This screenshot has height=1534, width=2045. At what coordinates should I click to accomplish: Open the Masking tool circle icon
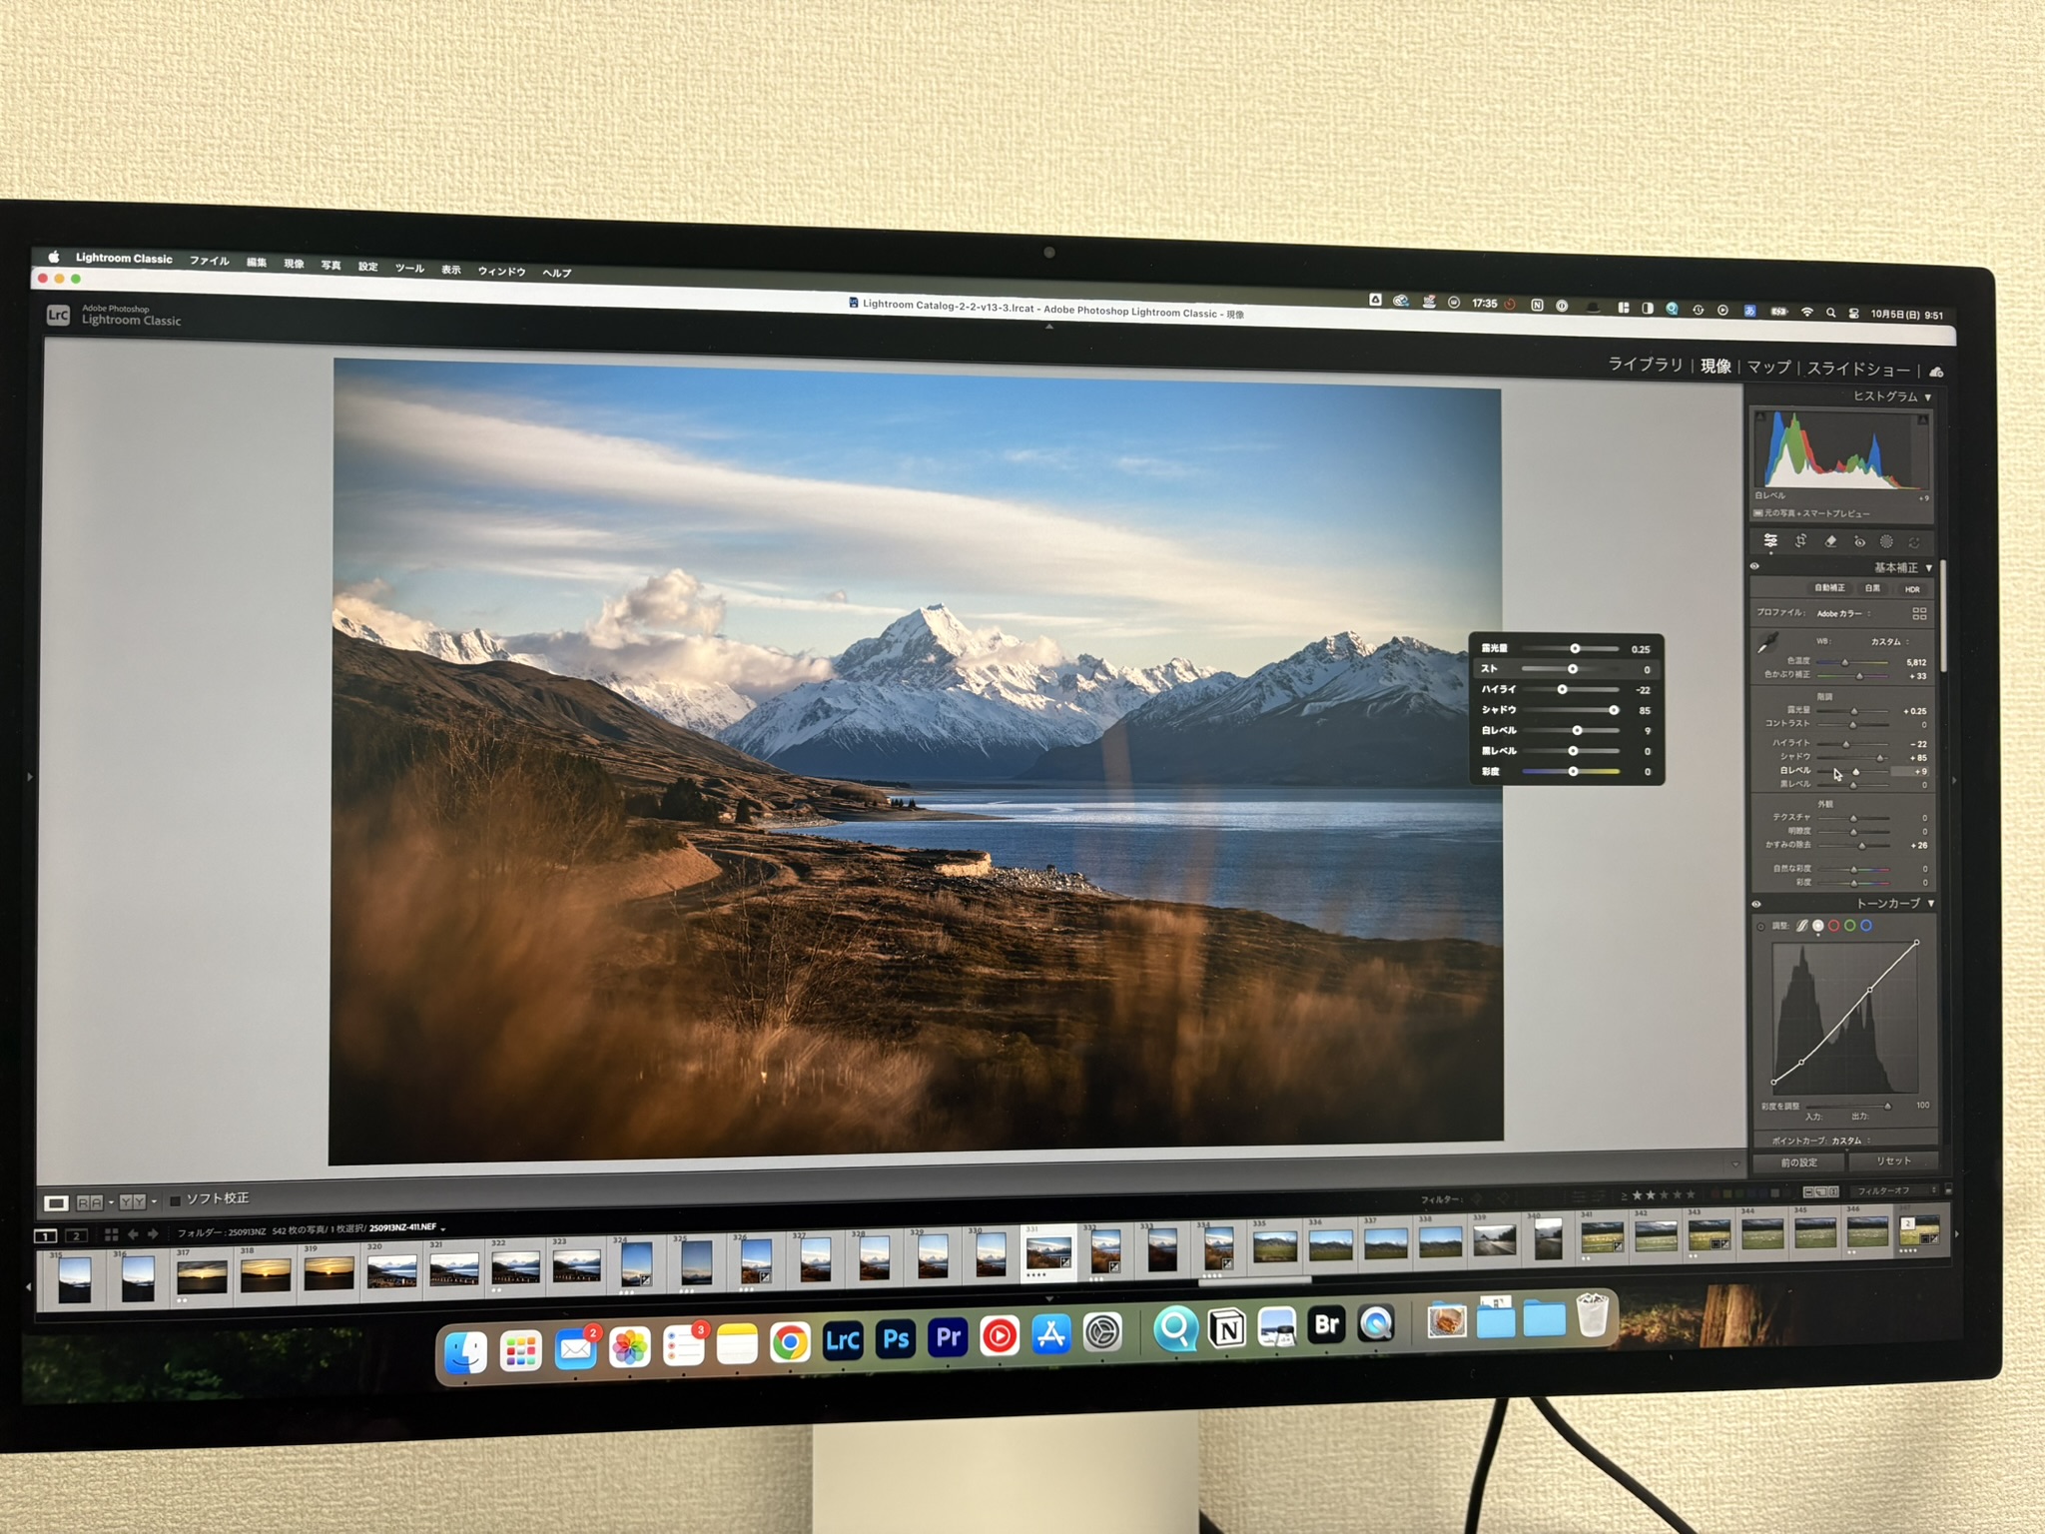coord(1886,542)
